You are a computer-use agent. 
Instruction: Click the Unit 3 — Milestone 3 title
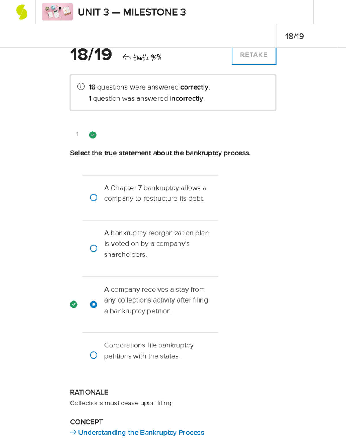point(132,12)
